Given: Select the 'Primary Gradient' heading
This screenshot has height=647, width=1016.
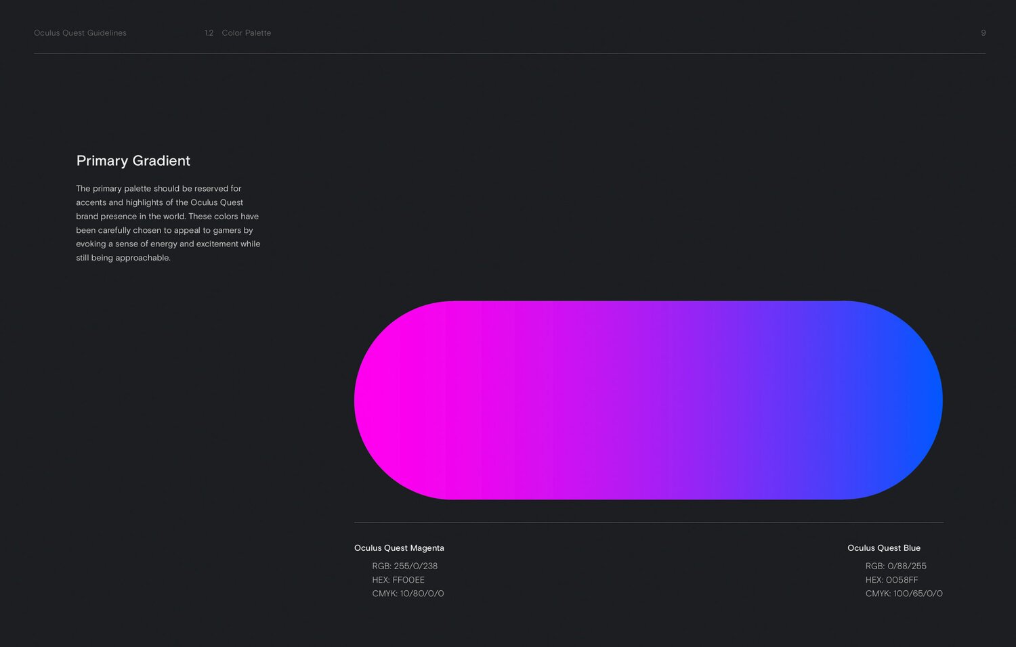Looking at the screenshot, I should [x=133, y=160].
